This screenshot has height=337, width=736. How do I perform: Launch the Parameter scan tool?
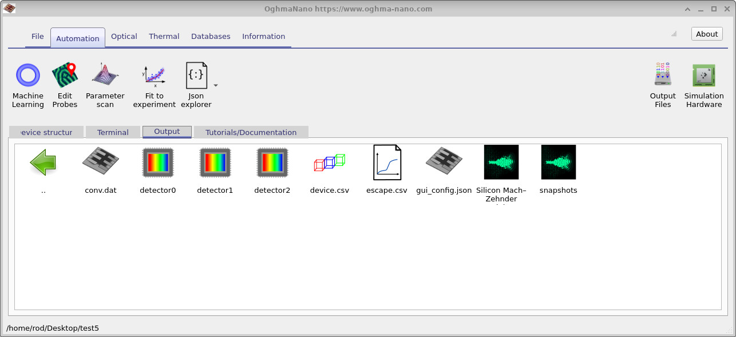click(x=105, y=83)
